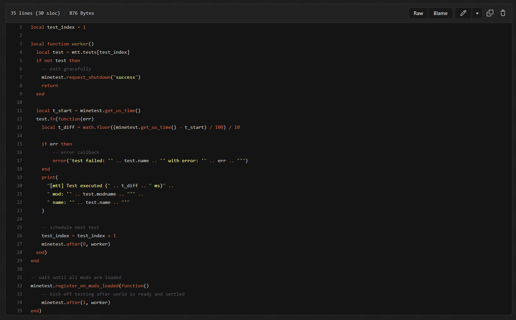Click the "876 Bytes" file size text
This screenshot has width=516, height=320.
click(x=81, y=13)
